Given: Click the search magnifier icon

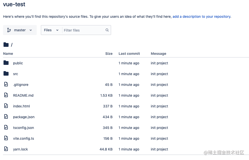Looking at the screenshot, I should [107, 30].
